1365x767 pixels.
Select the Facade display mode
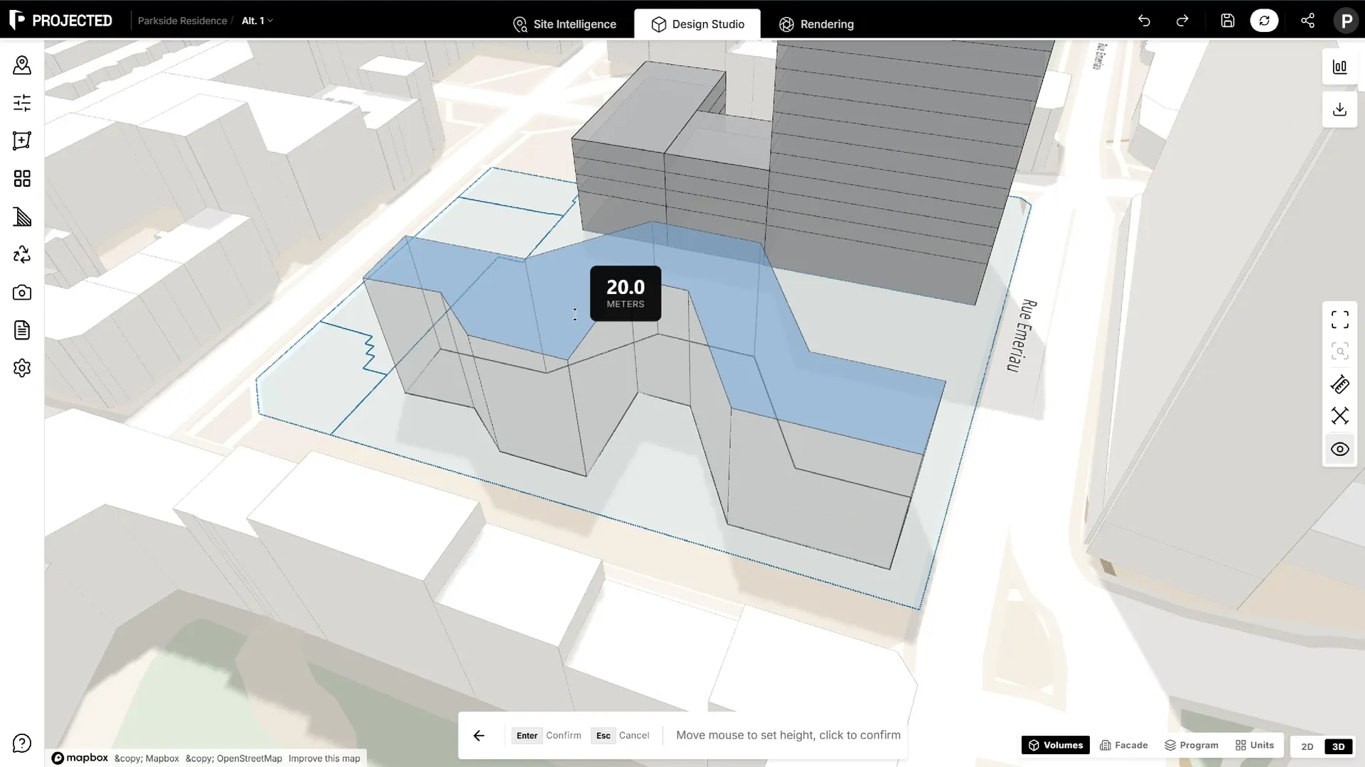pos(1124,745)
